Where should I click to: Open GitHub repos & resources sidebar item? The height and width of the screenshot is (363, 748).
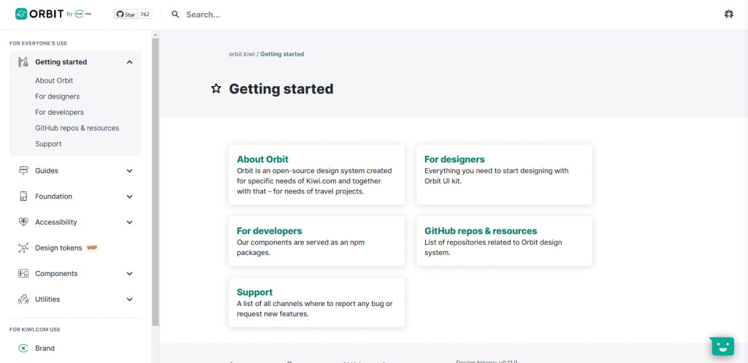(77, 128)
